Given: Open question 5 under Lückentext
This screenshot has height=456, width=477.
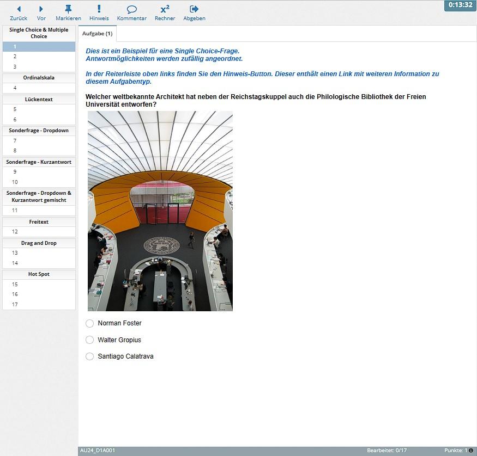Looking at the screenshot, I should (x=39, y=109).
